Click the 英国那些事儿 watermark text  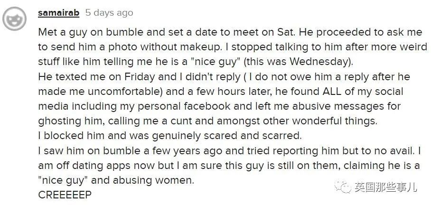tap(385, 187)
